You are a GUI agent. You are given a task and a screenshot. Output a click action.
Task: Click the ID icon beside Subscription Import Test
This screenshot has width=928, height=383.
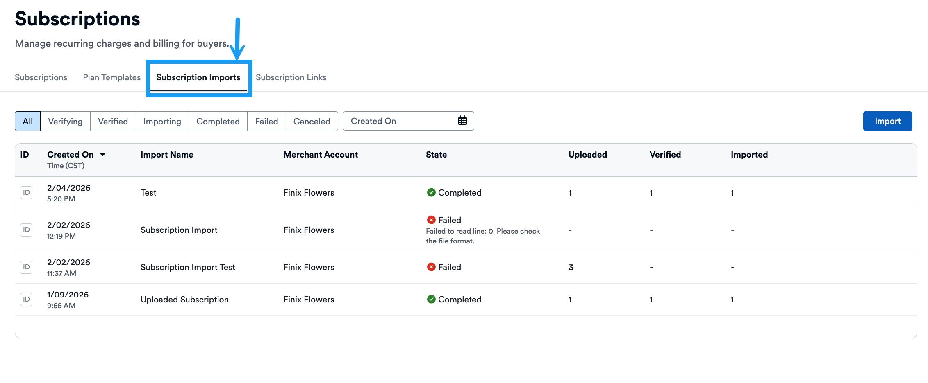tap(26, 266)
